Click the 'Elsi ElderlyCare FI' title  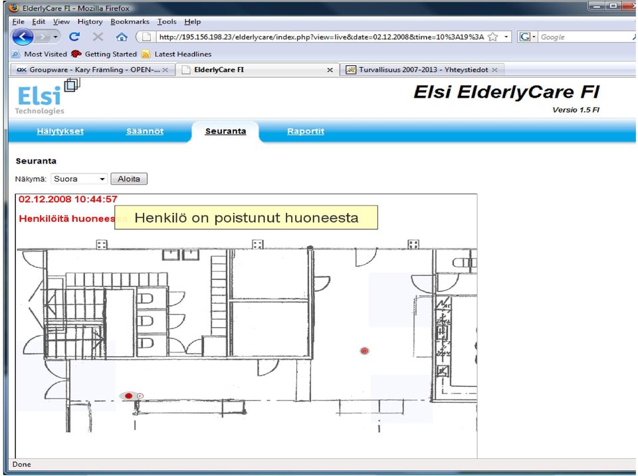[506, 92]
